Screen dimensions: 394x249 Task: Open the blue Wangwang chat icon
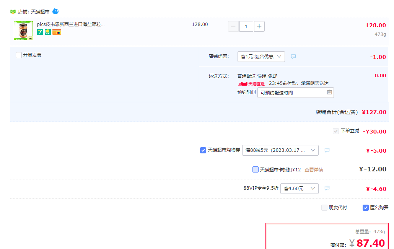tap(55, 11)
